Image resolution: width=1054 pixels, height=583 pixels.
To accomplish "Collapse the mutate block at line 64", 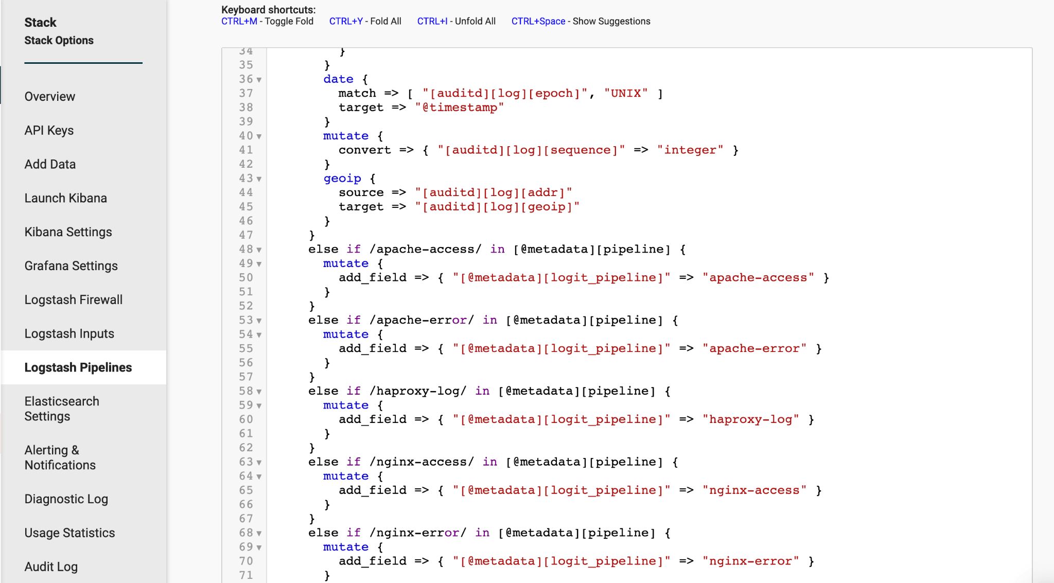I will coord(259,476).
